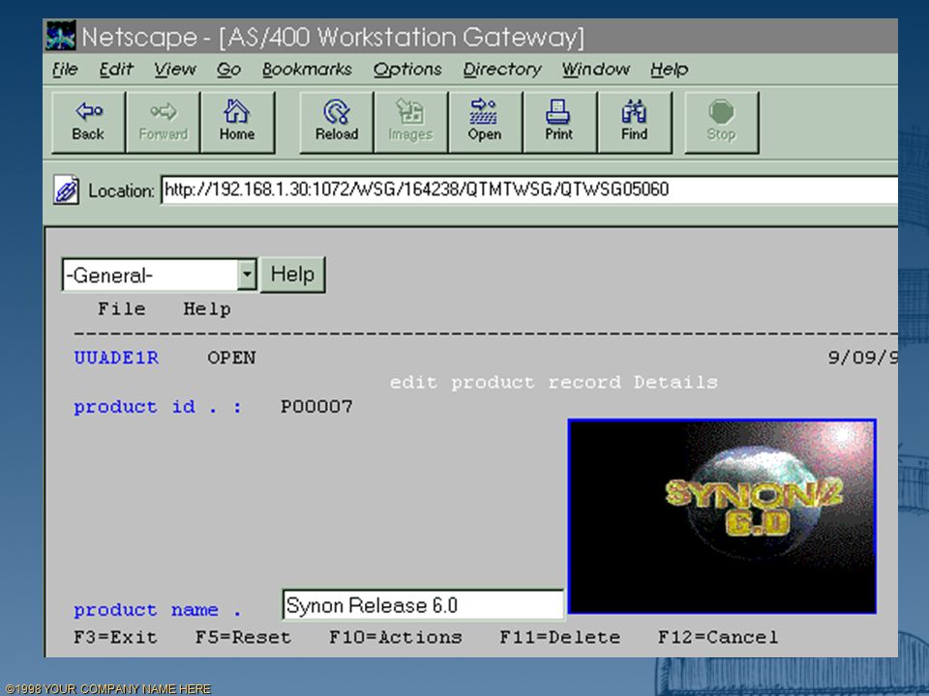Open the View menu

point(175,70)
